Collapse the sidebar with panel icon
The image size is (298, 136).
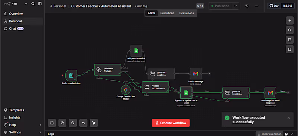coord(40,4)
